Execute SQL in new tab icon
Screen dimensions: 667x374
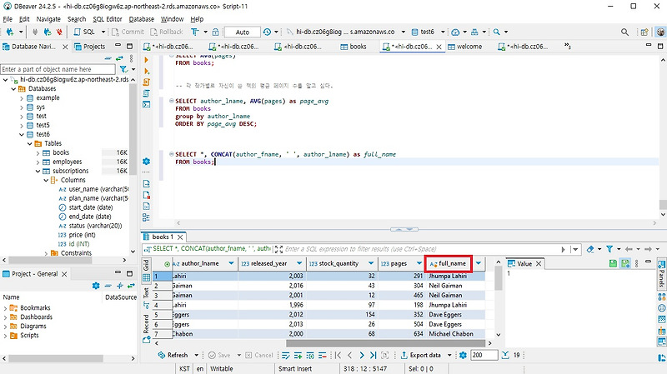147,71
